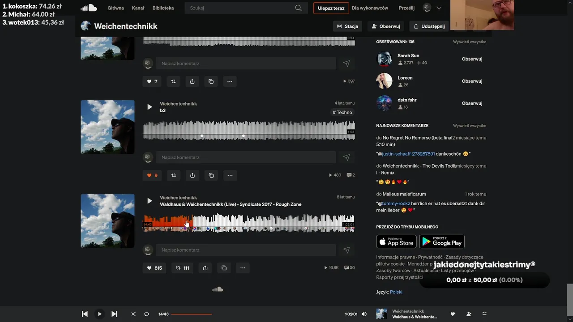Send comment on Syndicate 2017 track

coord(346,250)
